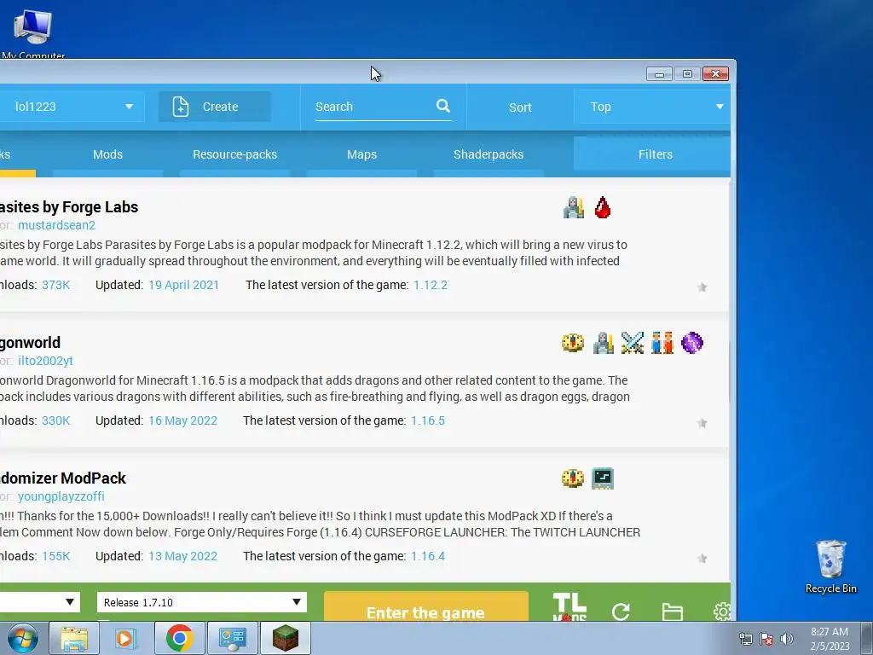873x655 pixels.
Task: Switch to the Resource-packs tab
Action: tap(234, 154)
